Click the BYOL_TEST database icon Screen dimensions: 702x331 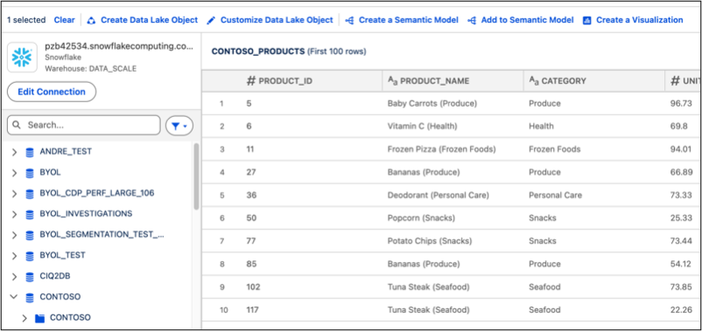tap(30, 256)
